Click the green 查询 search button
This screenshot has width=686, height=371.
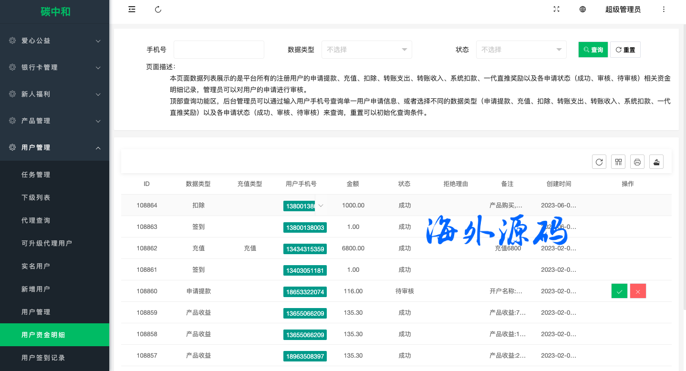593,50
